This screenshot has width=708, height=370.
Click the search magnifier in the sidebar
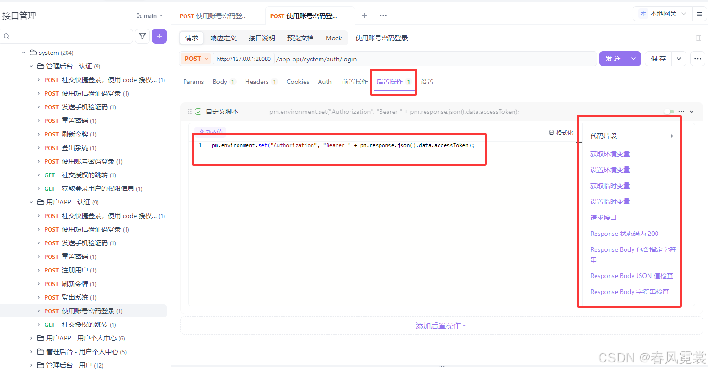[x=7, y=36]
